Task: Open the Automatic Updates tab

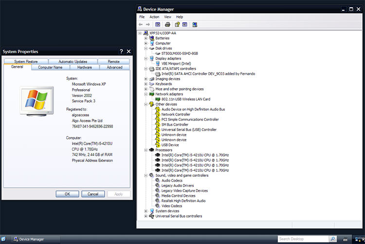Action: coord(73,61)
